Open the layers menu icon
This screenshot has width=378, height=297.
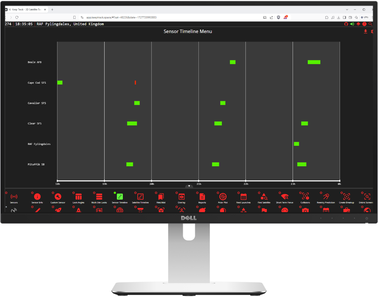pos(358,24)
